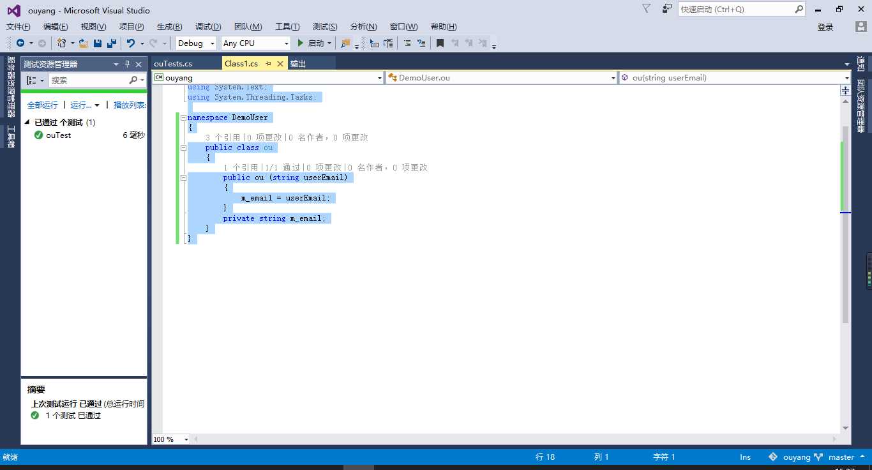
Task: Click the account avatar icon at top right
Action: point(861,26)
